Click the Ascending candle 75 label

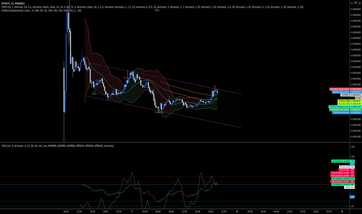343,161
